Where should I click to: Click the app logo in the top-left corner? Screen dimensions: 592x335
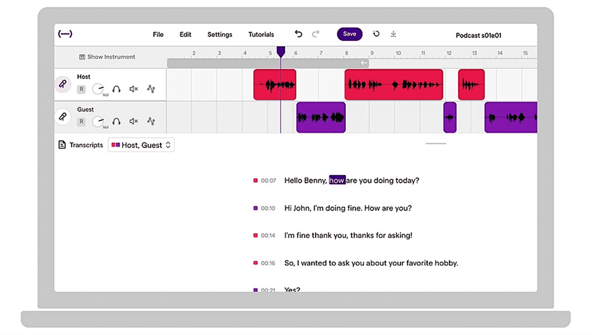65,33
